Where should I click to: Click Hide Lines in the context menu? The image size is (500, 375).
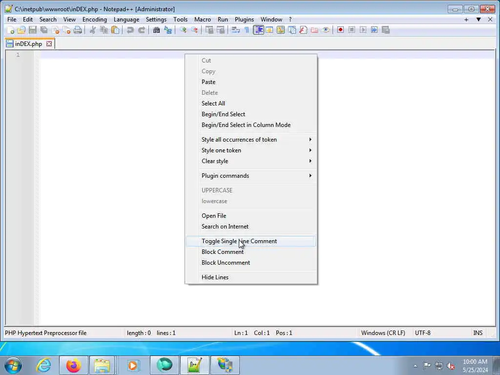pyautogui.click(x=251, y=277)
